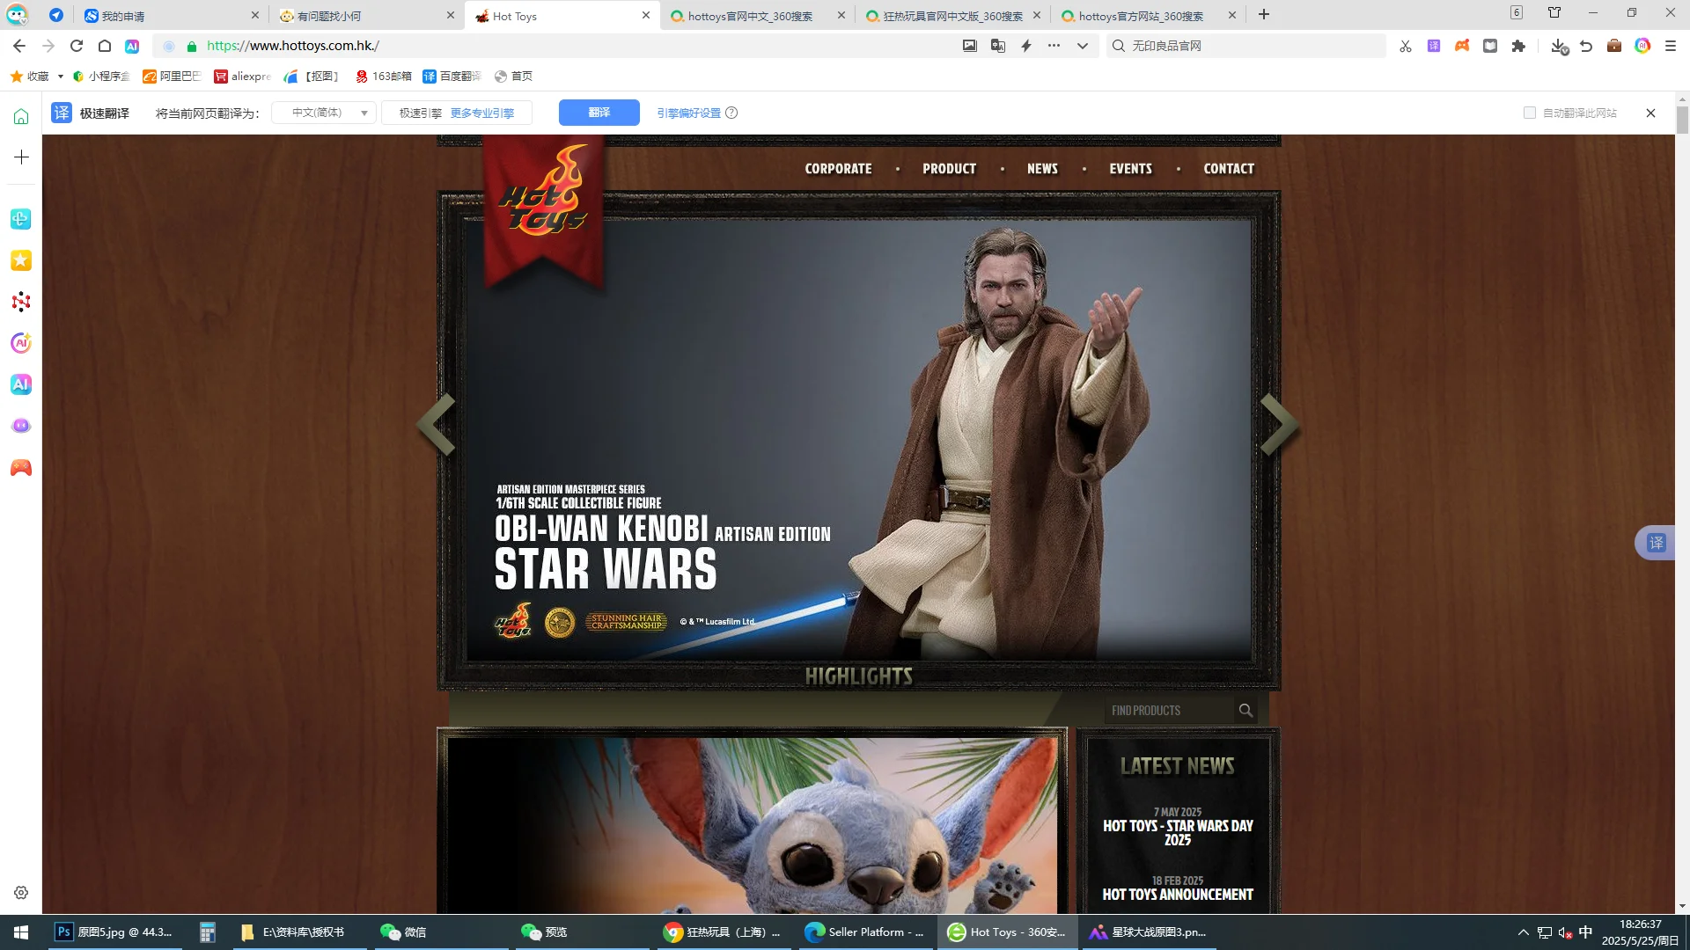Open the browser main menu hamburger icon
This screenshot has height=950, width=1690.
tap(1671, 46)
